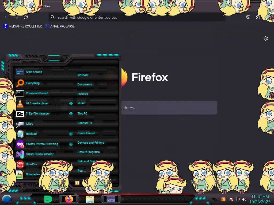Open the Start screen icon

pos(20,72)
